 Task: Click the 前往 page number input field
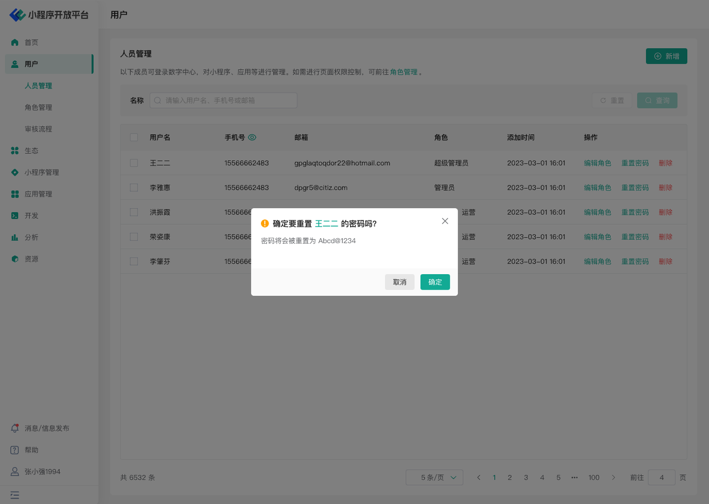pyautogui.click(x=661, y=477)
